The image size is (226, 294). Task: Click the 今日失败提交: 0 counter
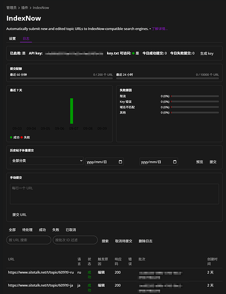tap(182, 54)
